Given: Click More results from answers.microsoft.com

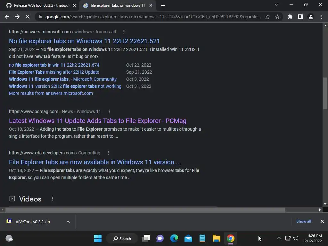Looking at the screenshot, I should (x=51, y=93).
